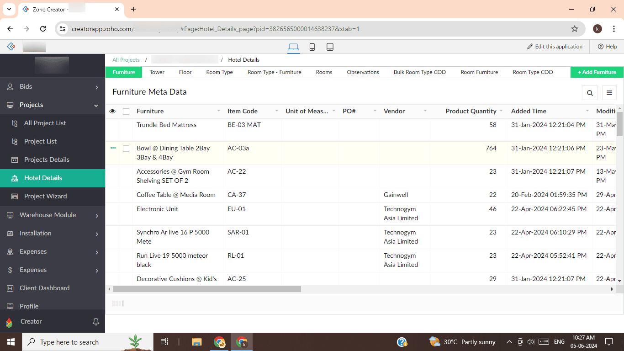Open Project Wizard in the sidebar

click(x=45, y=196)
